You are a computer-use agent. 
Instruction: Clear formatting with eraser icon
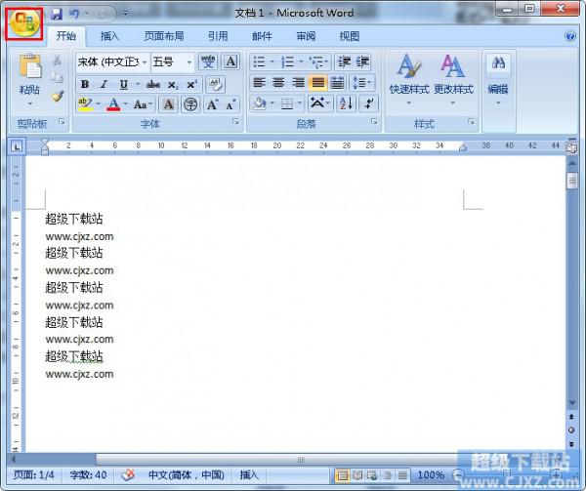tap(215, 84)
